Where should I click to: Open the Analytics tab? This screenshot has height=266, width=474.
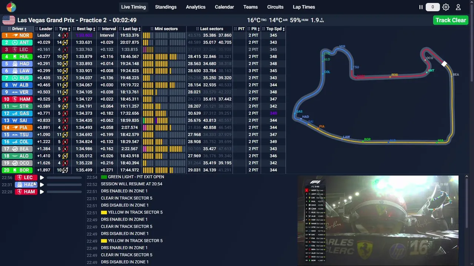click(x=196, y=7)
